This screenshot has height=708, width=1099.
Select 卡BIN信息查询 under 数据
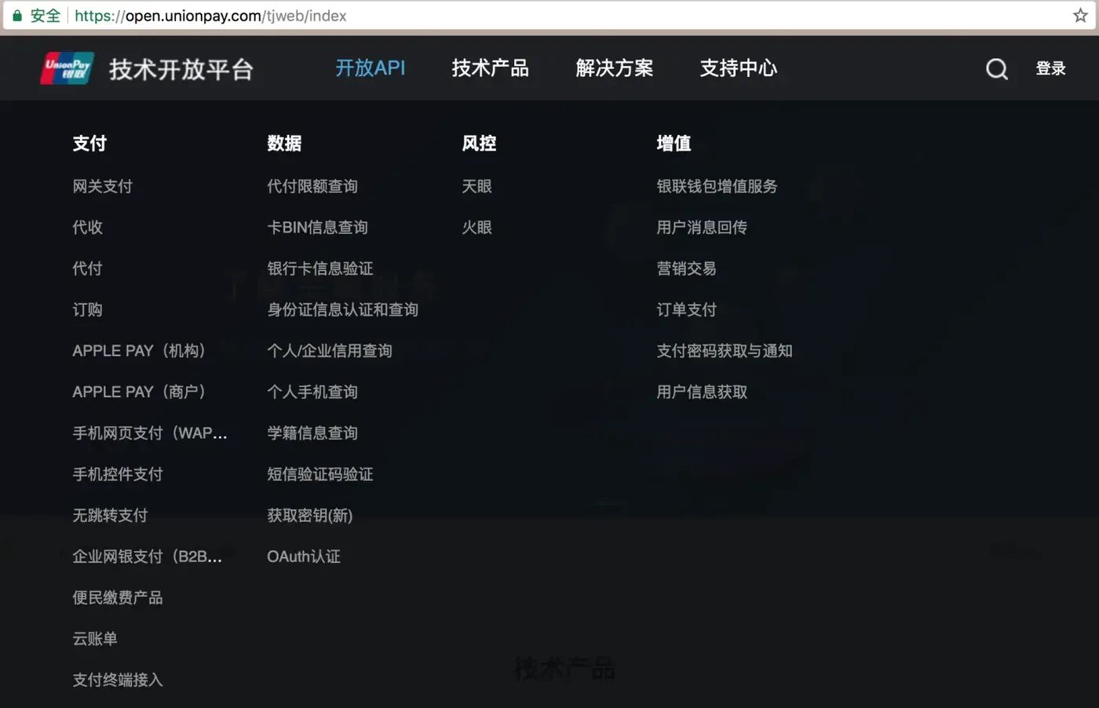pyautogui.click(x=317, y=227)
